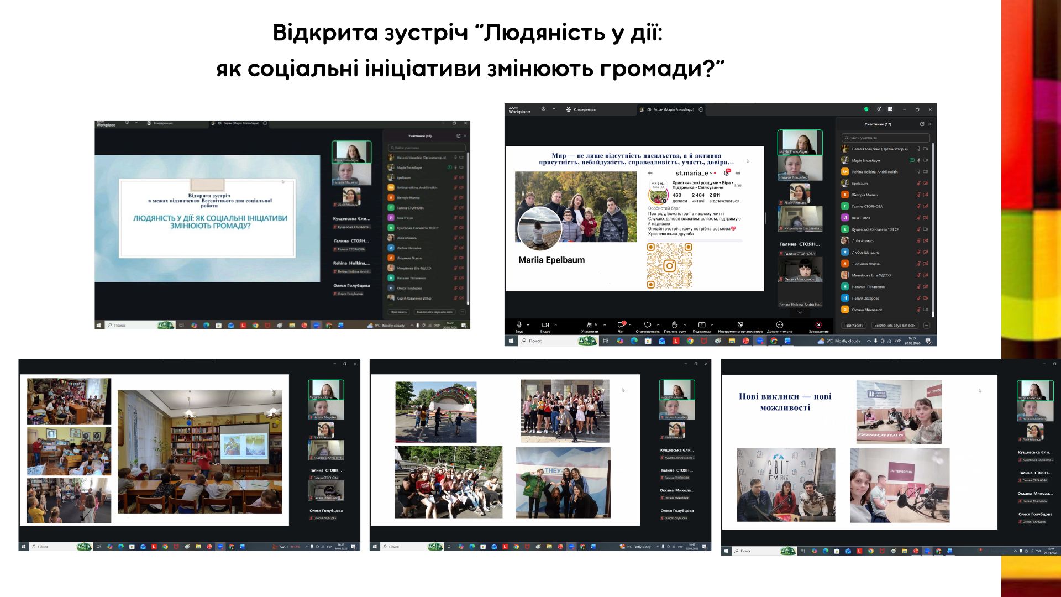This screenshot has height=597, width=1061.
Task: Mute microphone with Звук button in Zoom toolbar
Action: point(519,325)
